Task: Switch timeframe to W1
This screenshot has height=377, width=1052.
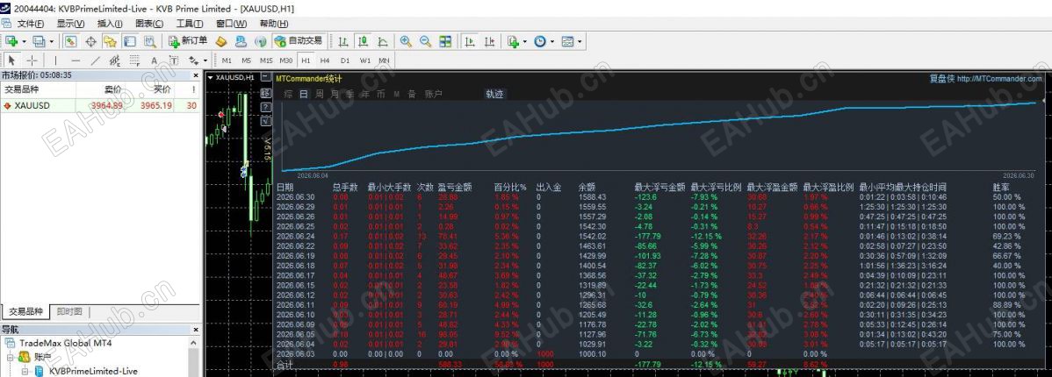Action: (x=365, y=60)
